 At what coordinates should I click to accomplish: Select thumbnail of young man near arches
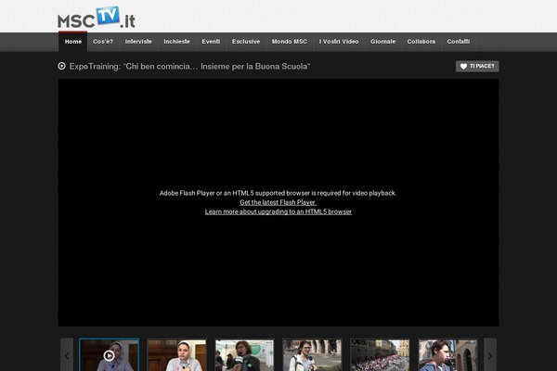447,354
